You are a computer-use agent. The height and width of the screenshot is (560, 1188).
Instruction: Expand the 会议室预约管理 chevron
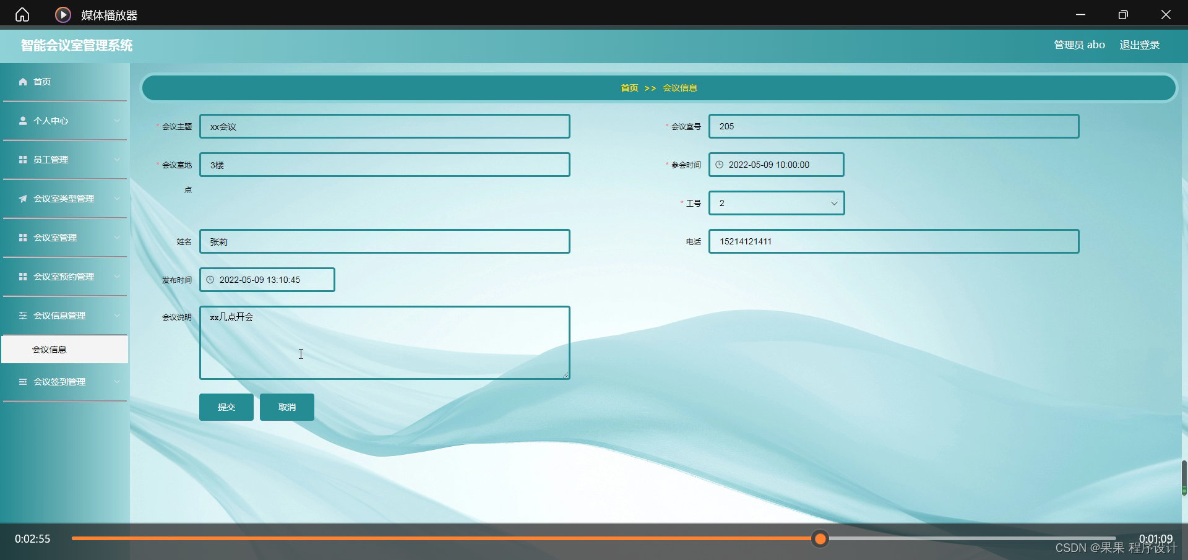(117, 277)
